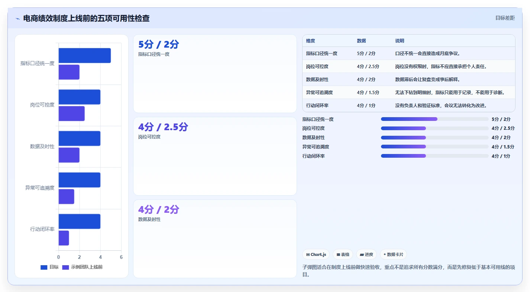Select the 异常可追溯度 row in the table

pyautogui.click(x=409, y=93)
